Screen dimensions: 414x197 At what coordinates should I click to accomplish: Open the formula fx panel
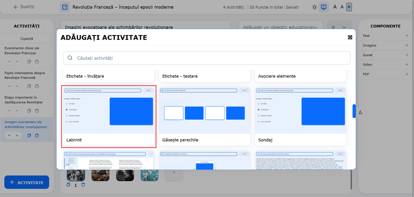(360, 112)
